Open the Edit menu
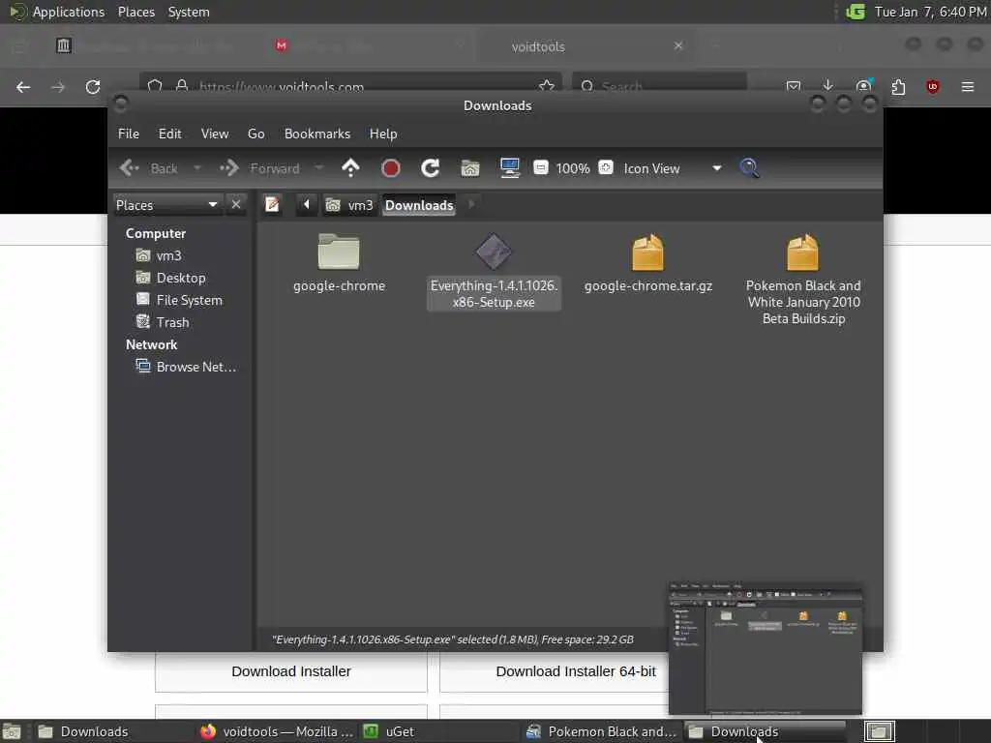The height and width of the screenshot is (743, 991). 169,134
